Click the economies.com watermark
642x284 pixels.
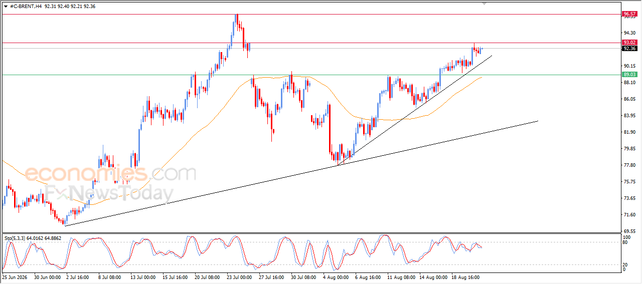pyautogui.click(x=110, y=174)
